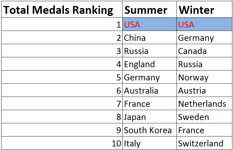Screen dimensions: 233x150
Task: Select the Total Medals Ranking header cell
Action: (62, 10)
